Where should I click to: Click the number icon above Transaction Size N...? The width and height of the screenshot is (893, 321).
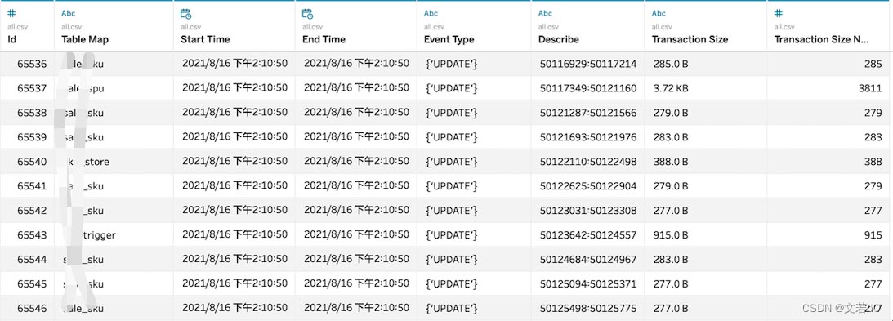[x=779, y=13]
